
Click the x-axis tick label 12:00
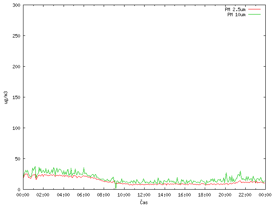pos(144,195)
